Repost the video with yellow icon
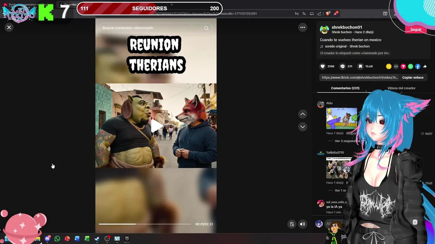The width and height of the screenshot is (435, 244). [389, 66]
